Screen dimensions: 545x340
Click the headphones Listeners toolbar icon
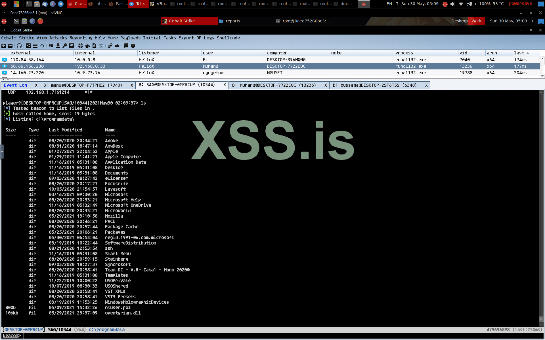[19, 46]
